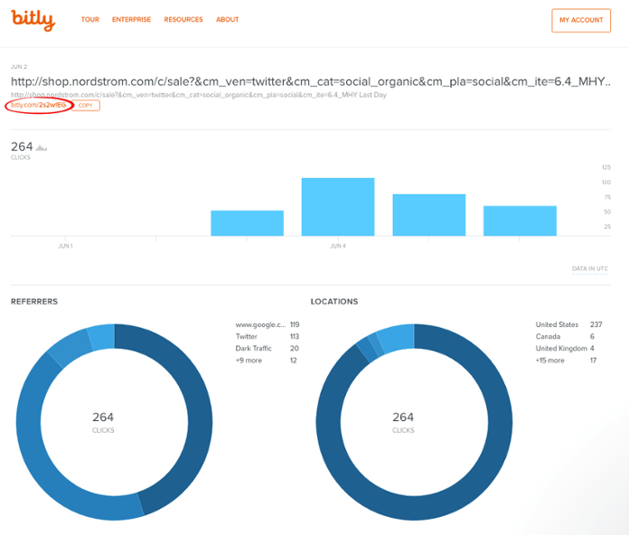Click the Dark Traffic referrer row

(268, 349)
